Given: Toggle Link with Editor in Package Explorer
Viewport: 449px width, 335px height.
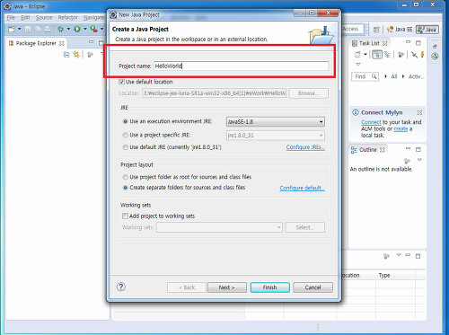Looking at the screenshot, I should point(76,55).
